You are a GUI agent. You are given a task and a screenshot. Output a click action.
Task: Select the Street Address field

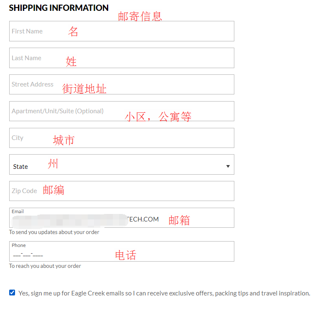point(121,84)
